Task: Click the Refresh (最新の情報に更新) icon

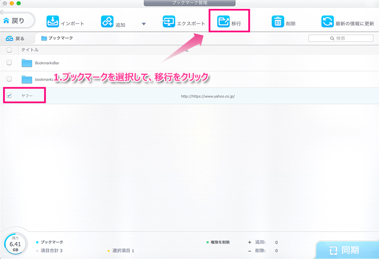Action: [x=328, y=22]
